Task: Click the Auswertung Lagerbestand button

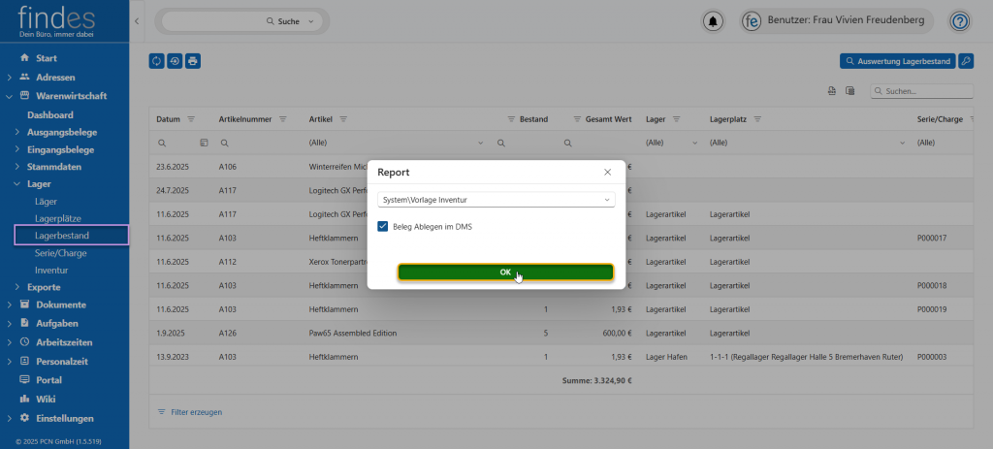Action: click(x=897, y=61)
